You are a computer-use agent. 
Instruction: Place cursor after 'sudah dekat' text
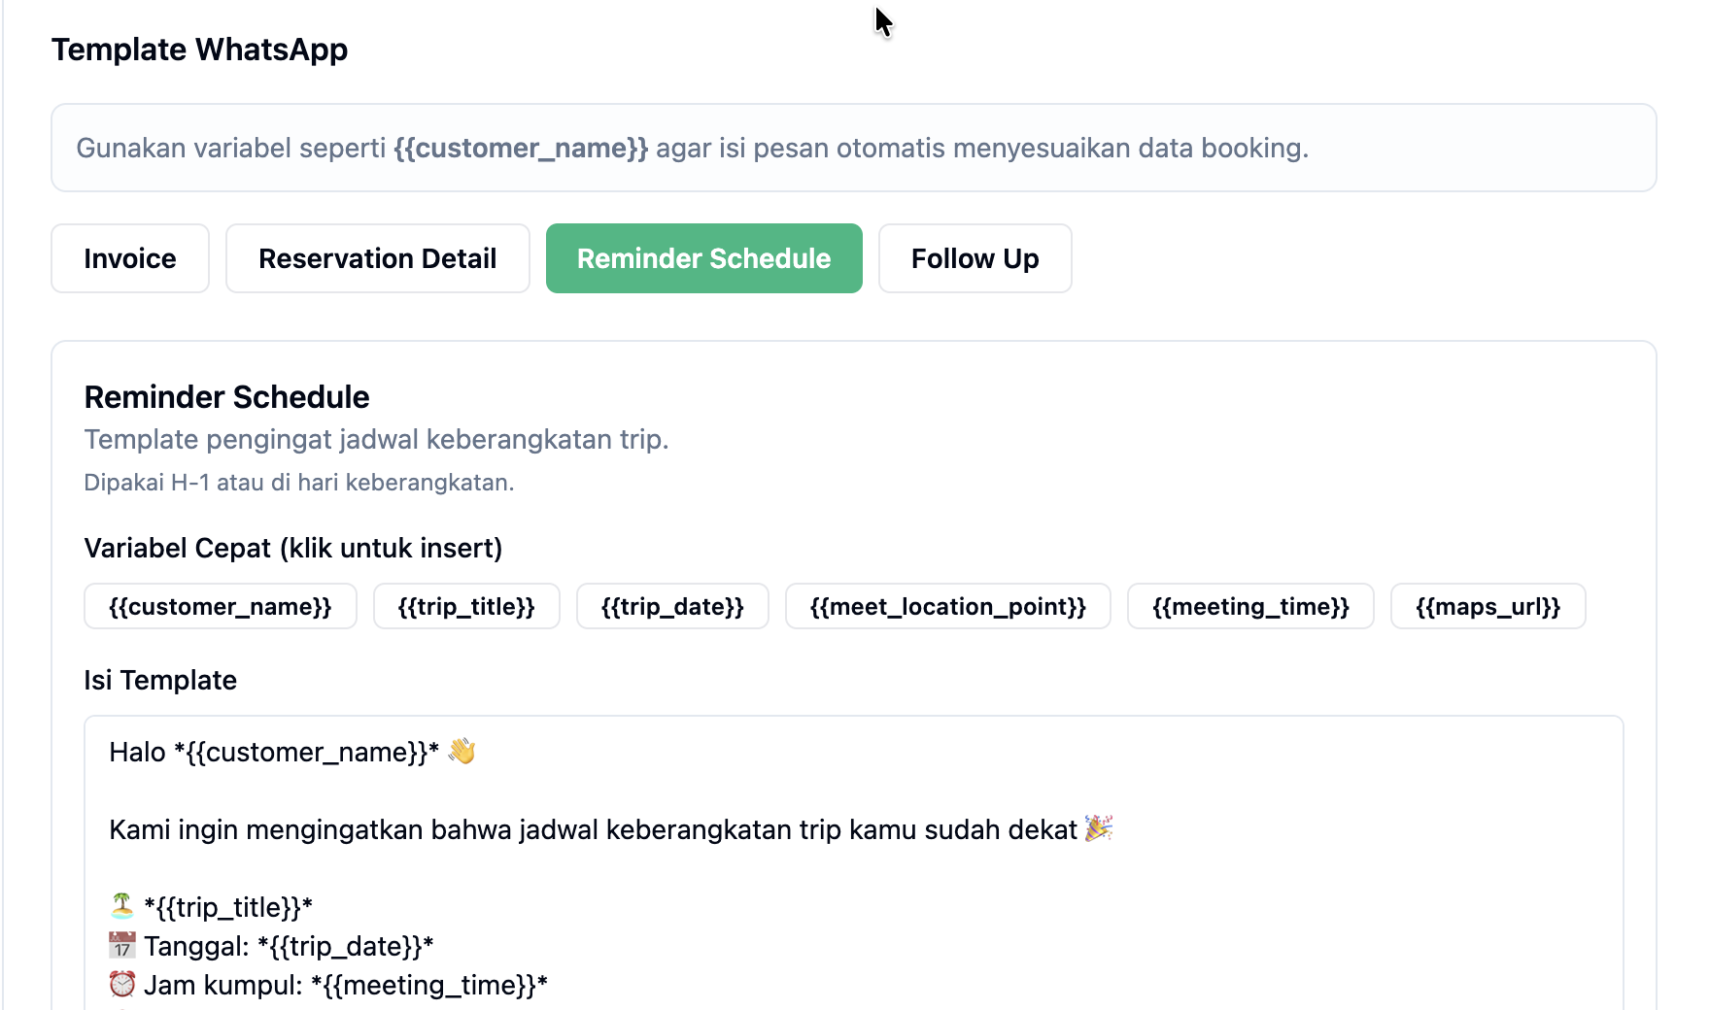1079,829
